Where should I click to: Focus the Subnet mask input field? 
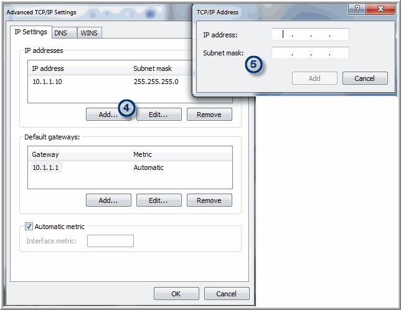pyautogui.click(x=310, y=54)
